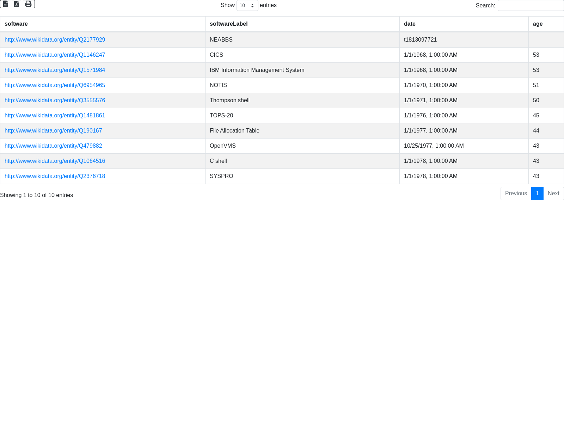This screenshot has height=423, width=564.
Task: Sort table by softwareLabel column
Action: pyautogui.click(x=228, y=24)
